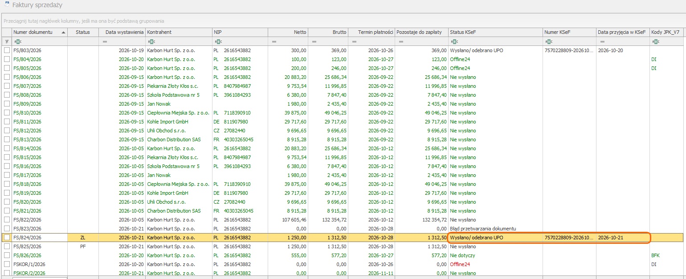Mark the checkbox for FS/822/2026
Image resolution: width=686 pixels, height=279 pixels.
pyautogui.click(x=7, y=220)
